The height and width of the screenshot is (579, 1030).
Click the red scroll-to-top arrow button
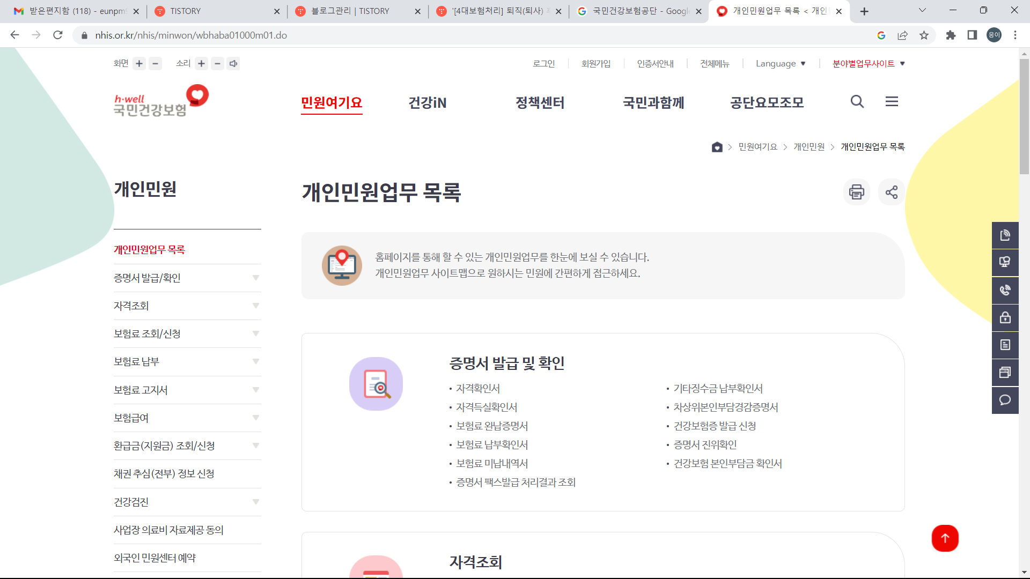click(x=945, y=538)
